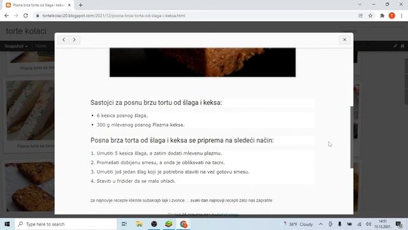This screenshot has height=230, width=408.
Task: Open the '36°F Cloudy' weather widget
Action: (298, 224)
